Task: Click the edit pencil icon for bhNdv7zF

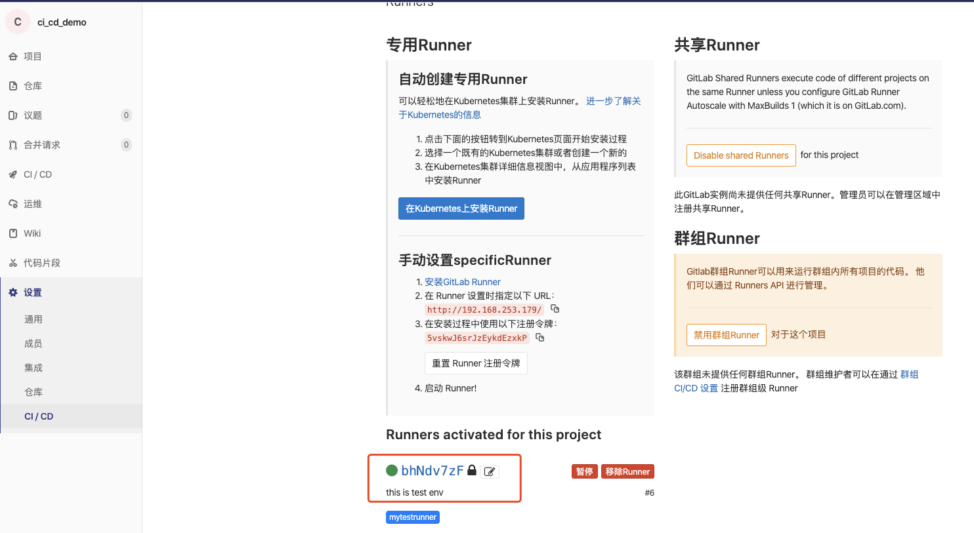Action: click(490, 471)
